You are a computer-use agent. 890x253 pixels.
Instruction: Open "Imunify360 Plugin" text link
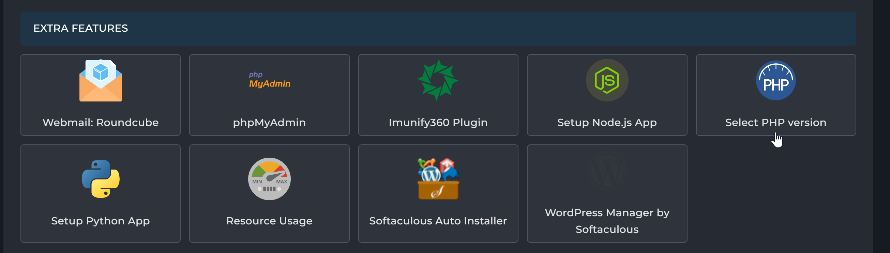pyautogui.click(x=438, y=123)
